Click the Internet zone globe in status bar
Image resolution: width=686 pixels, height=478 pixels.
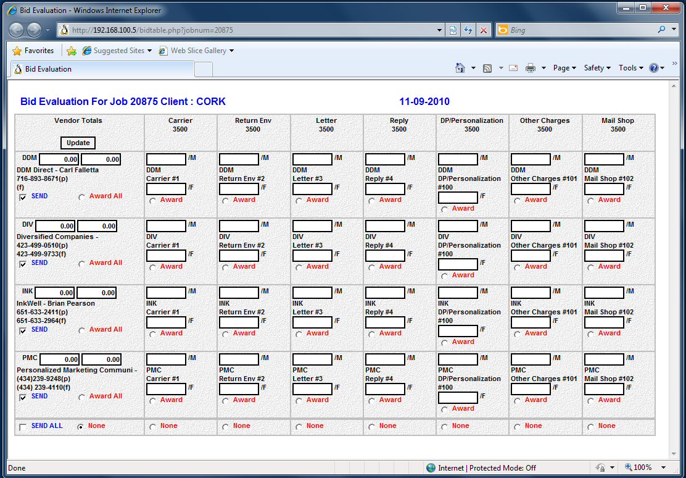[431, 468]
